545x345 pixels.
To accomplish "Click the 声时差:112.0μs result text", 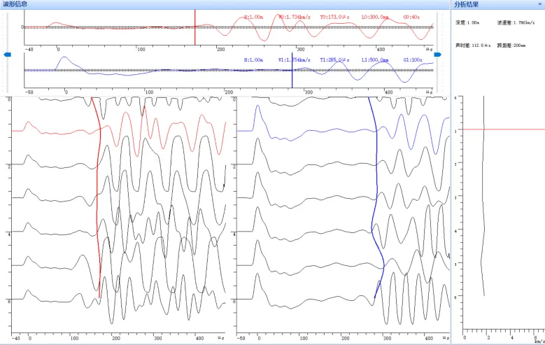I will [471, 45].
